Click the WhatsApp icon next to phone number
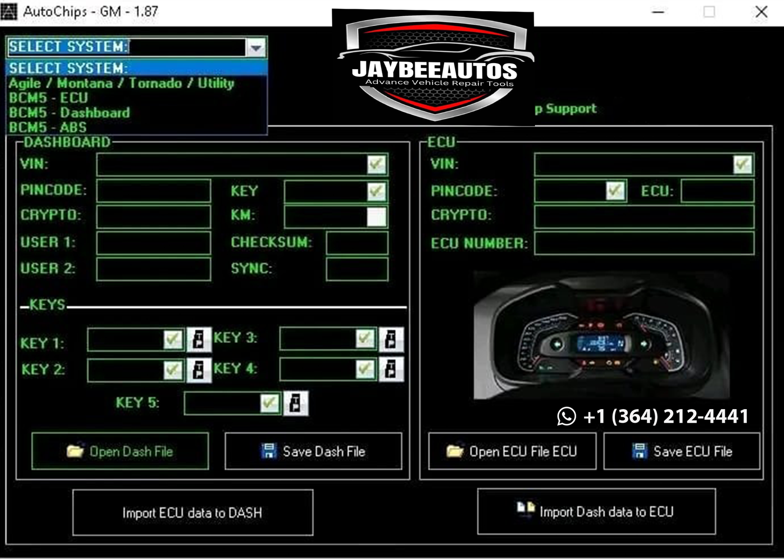 566,416
